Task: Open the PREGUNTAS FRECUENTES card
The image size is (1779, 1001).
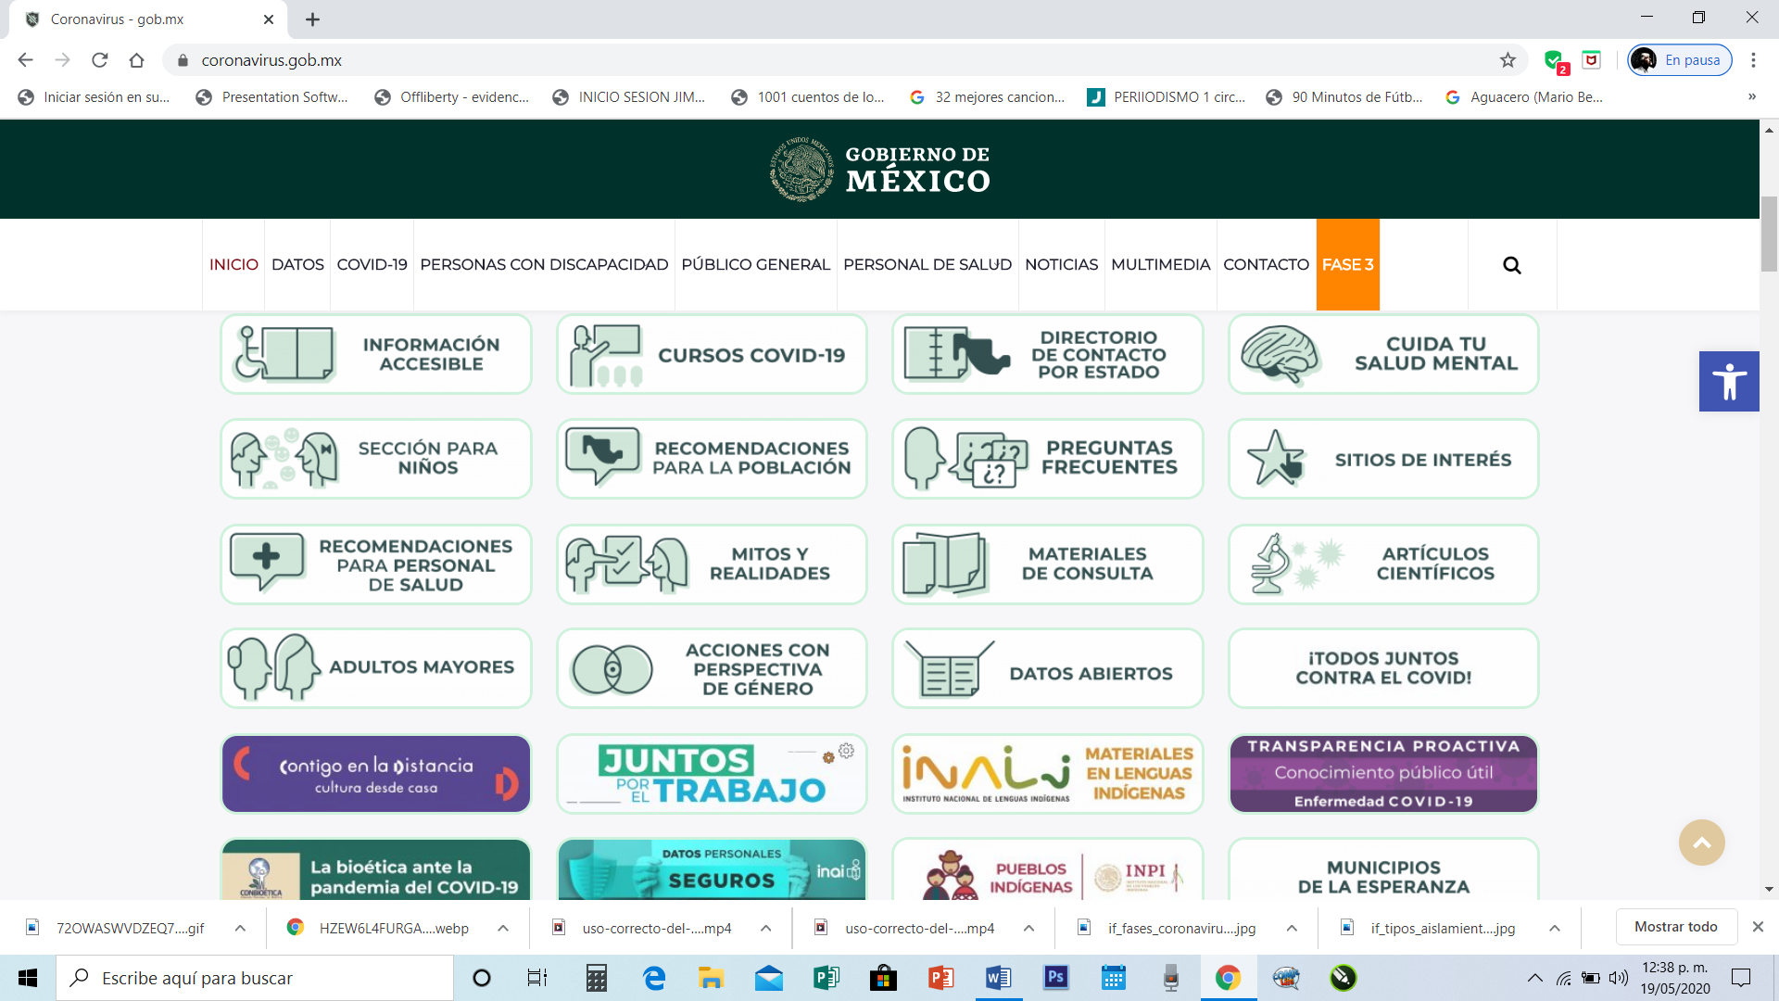Action: click(x=1047, y=459)
